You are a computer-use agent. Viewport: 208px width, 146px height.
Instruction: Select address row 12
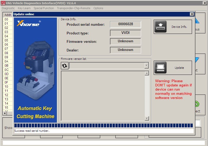tap(8, 95)
